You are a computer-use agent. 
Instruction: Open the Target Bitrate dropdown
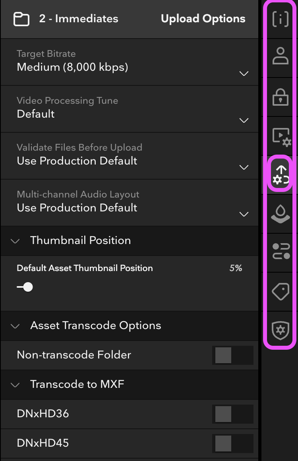click(x=129, y=62)
